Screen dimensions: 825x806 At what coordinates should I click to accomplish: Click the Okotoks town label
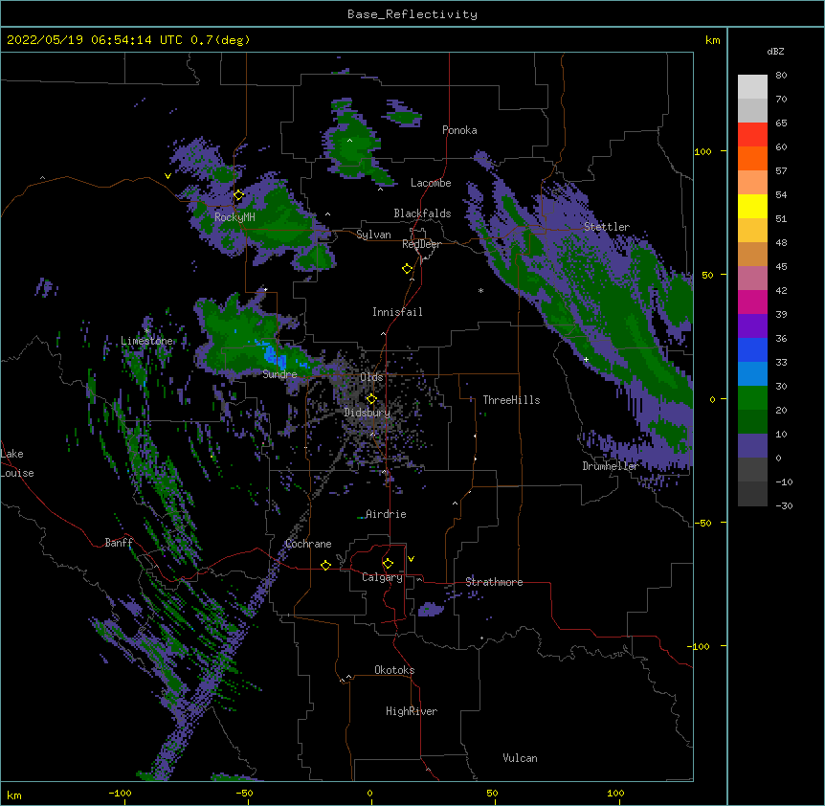tap(394, 670)
